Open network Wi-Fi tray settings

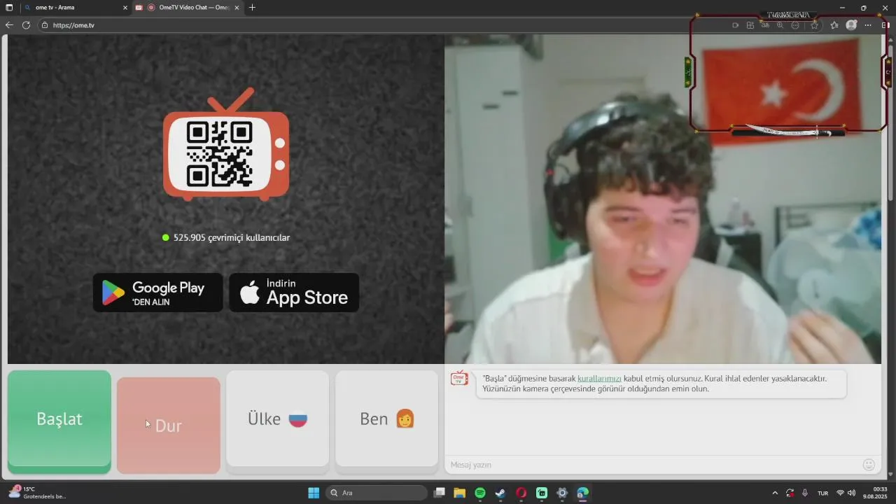(841, 493)
